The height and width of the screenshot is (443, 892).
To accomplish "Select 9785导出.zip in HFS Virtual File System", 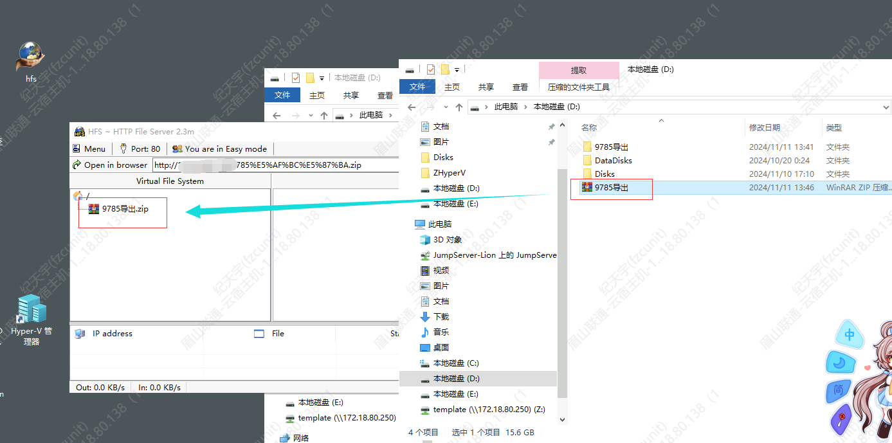I will pos(125,208).
